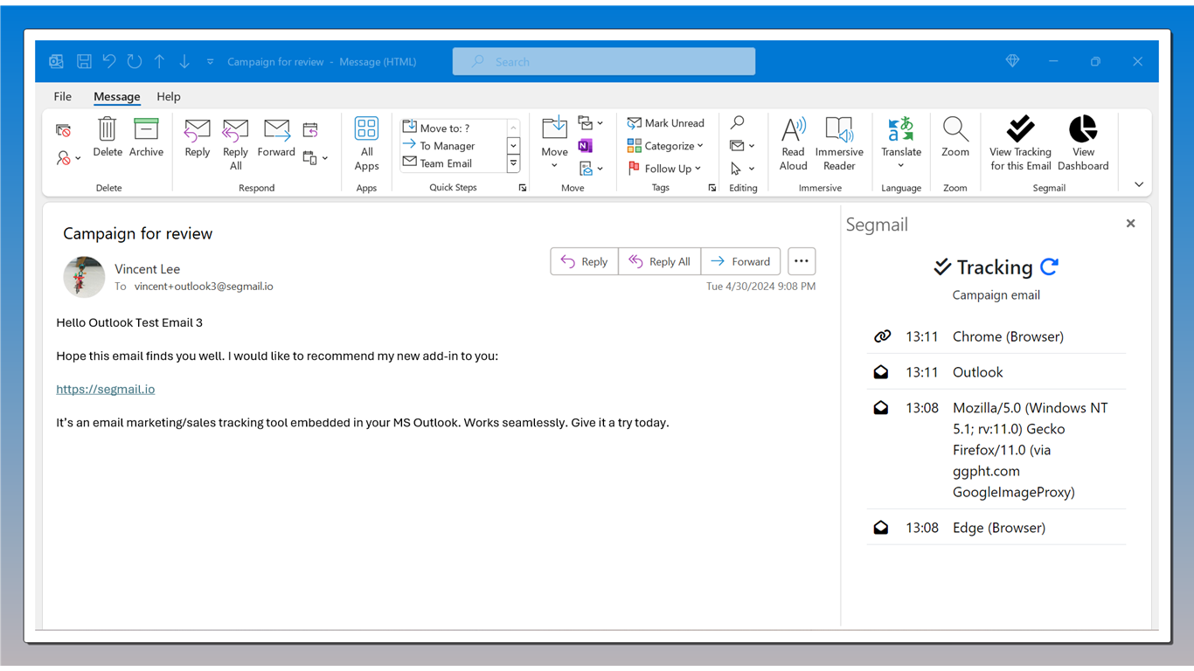Viewport: 1194px width, 671px height.
Task: Close the Segmail side pane
Action: (x=1130, y=224)
